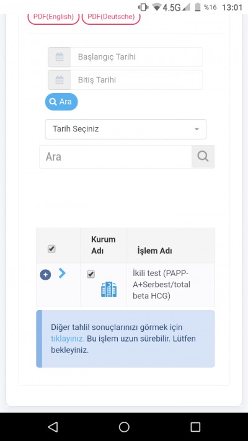
Task: Tap the plus icon in the test row
Action: 45,275
